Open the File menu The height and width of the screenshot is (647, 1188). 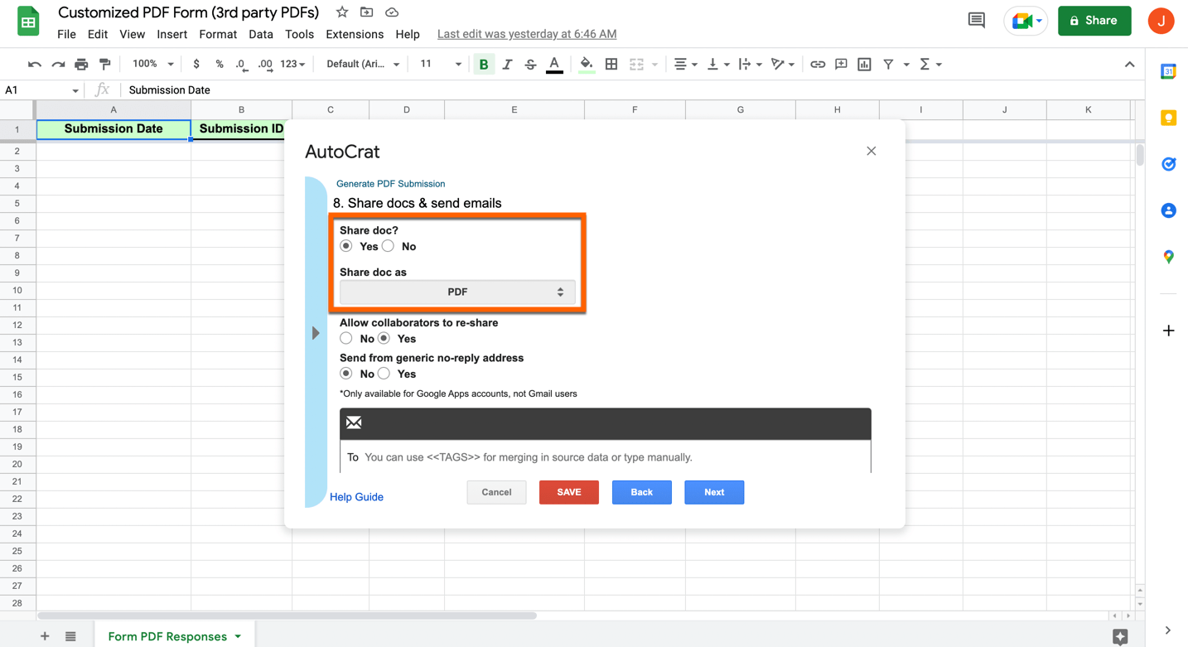(66, 34)
